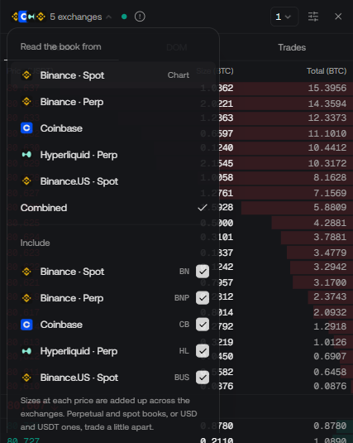Click the total value 11.1010

tap(327, 133)
